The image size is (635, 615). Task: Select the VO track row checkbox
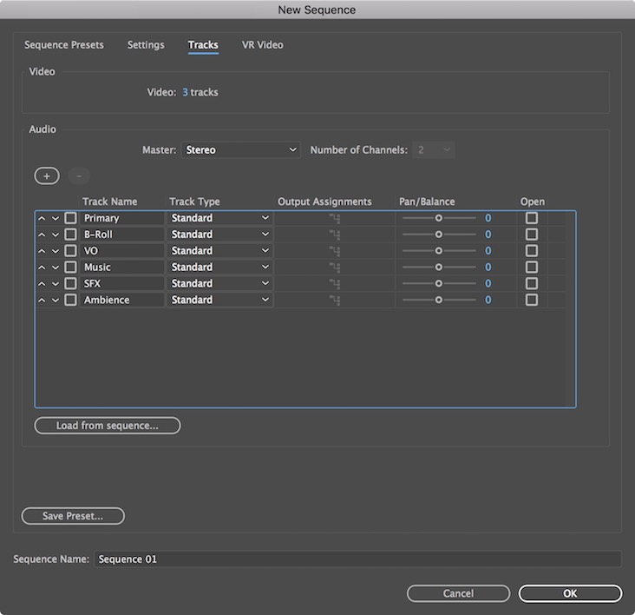pyautogui.click(x=70, y=251)
